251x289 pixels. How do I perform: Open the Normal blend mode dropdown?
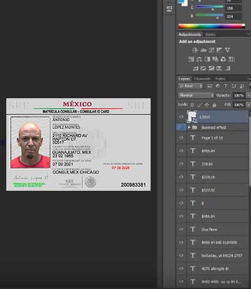[x=196, y=95]
